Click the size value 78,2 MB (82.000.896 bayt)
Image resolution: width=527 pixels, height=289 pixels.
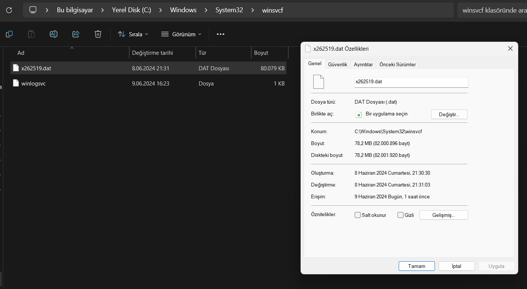382,143
